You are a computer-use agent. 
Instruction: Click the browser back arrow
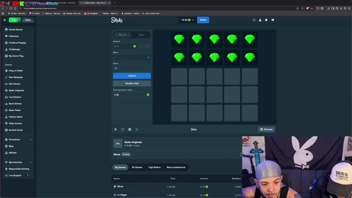pyautogui.click(x=3, y=8)
